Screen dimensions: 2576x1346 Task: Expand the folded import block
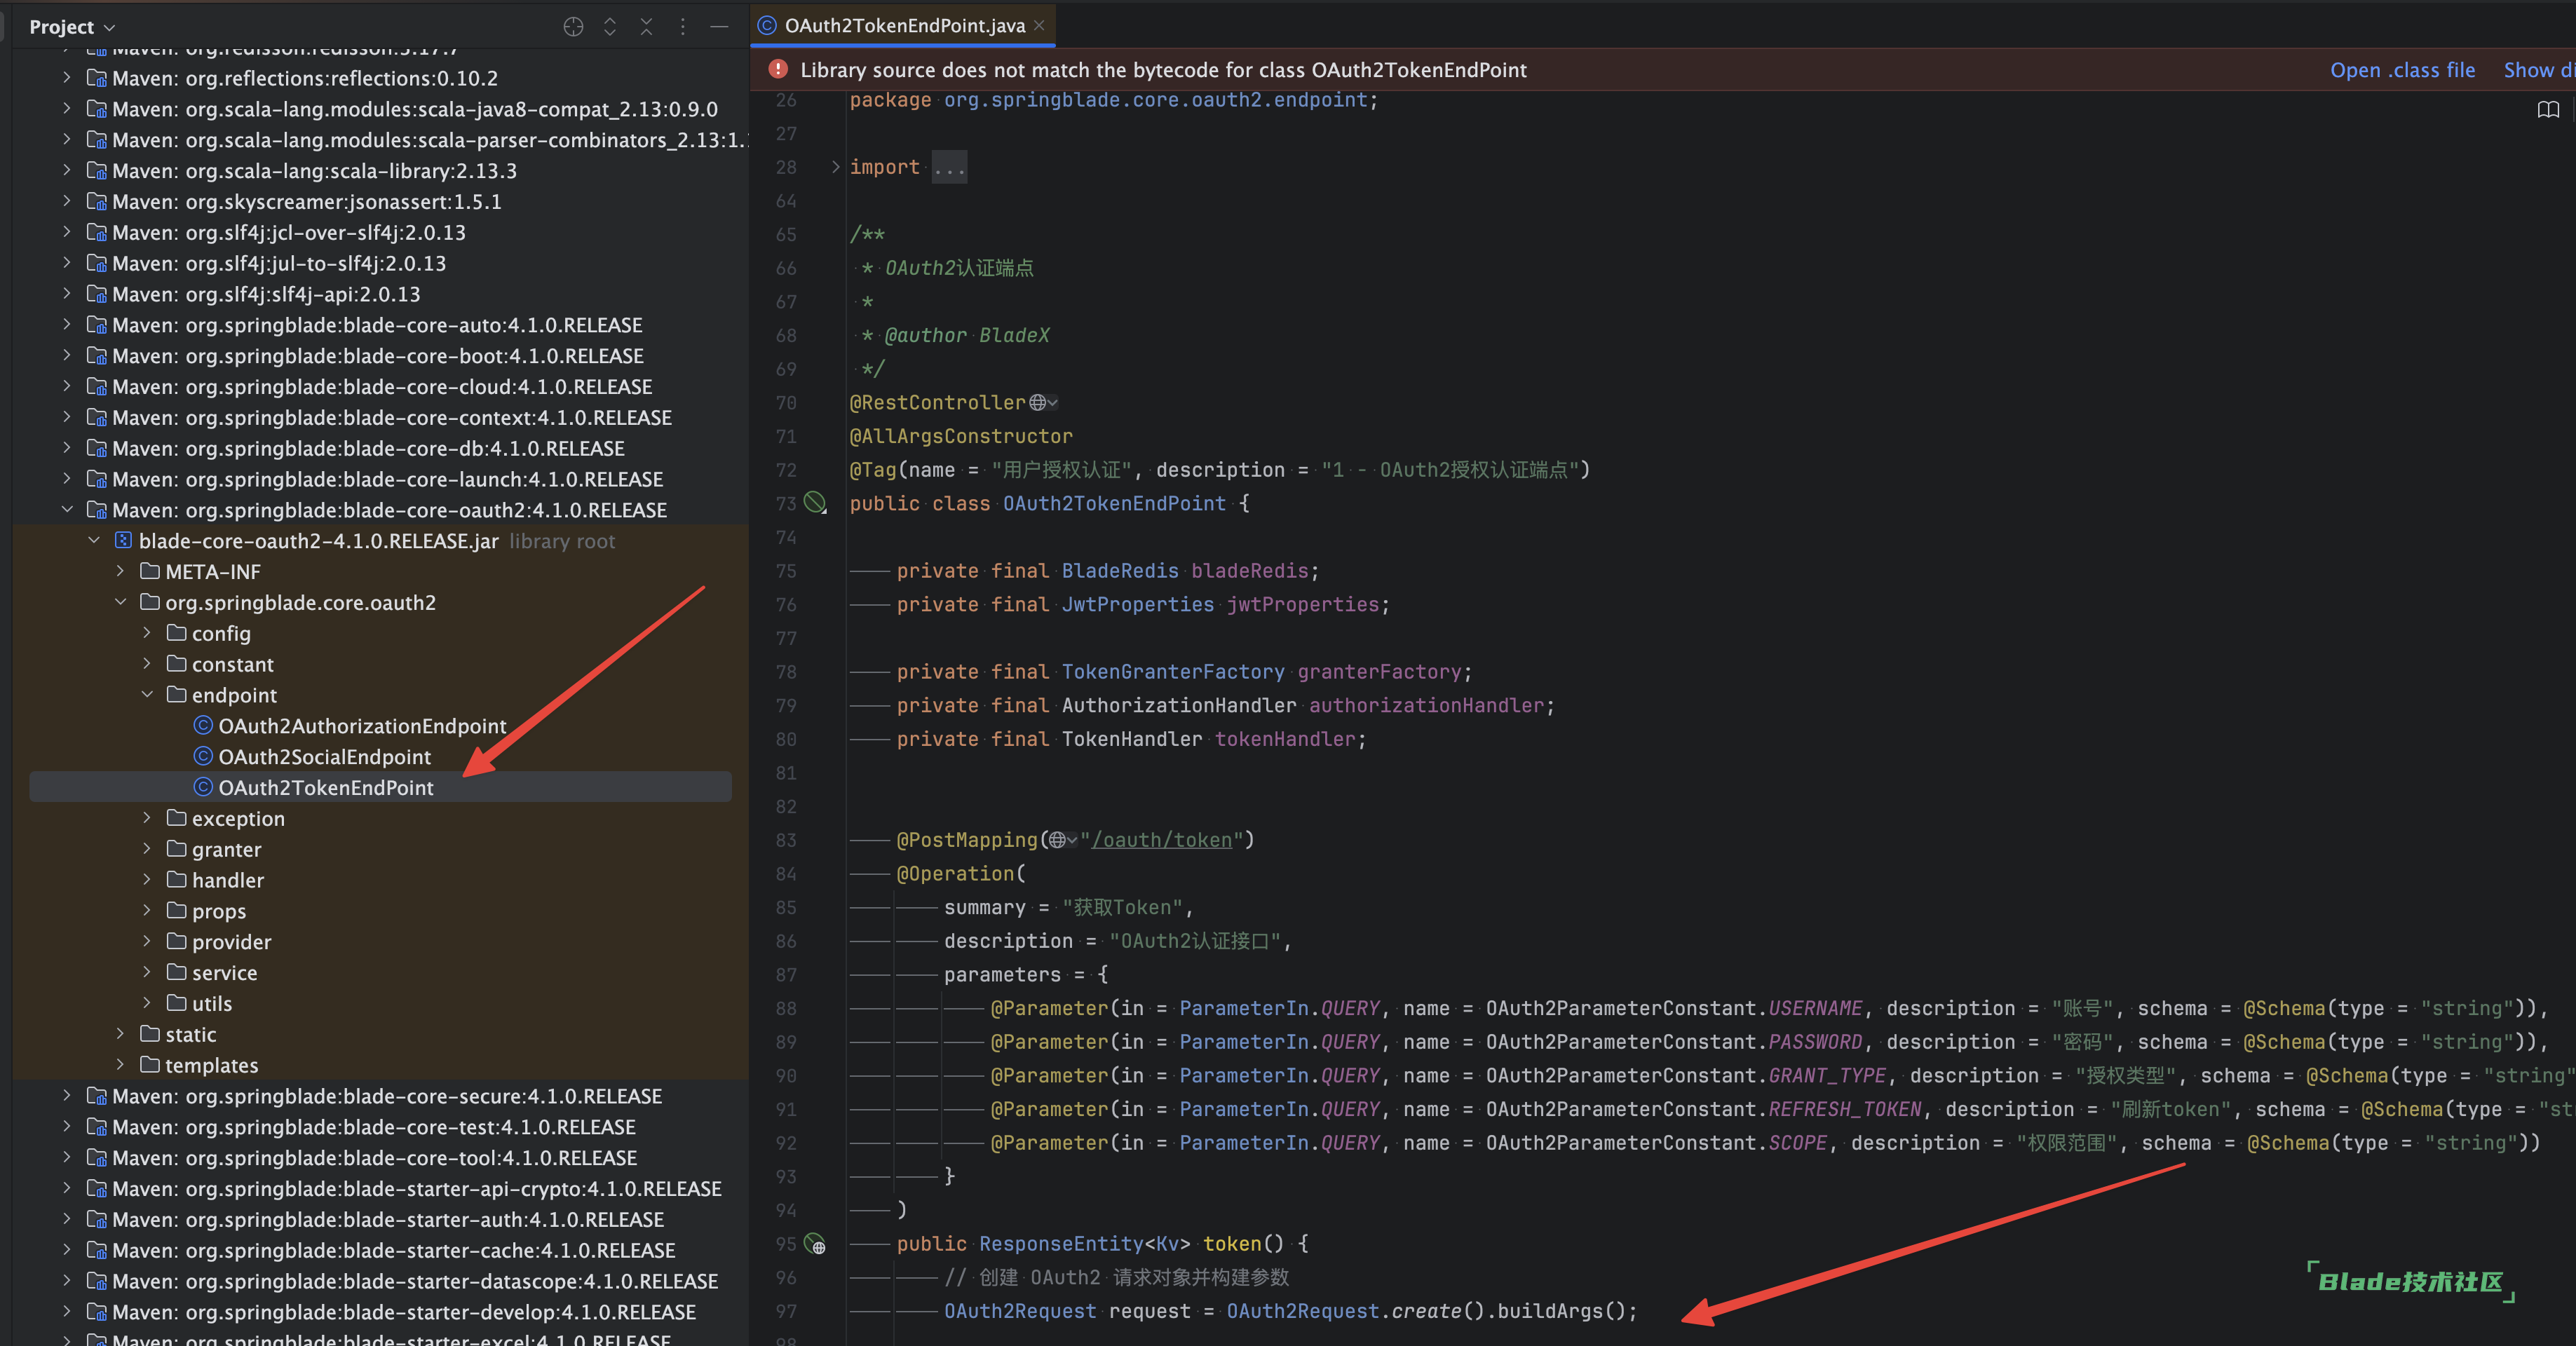coord(835,167)
